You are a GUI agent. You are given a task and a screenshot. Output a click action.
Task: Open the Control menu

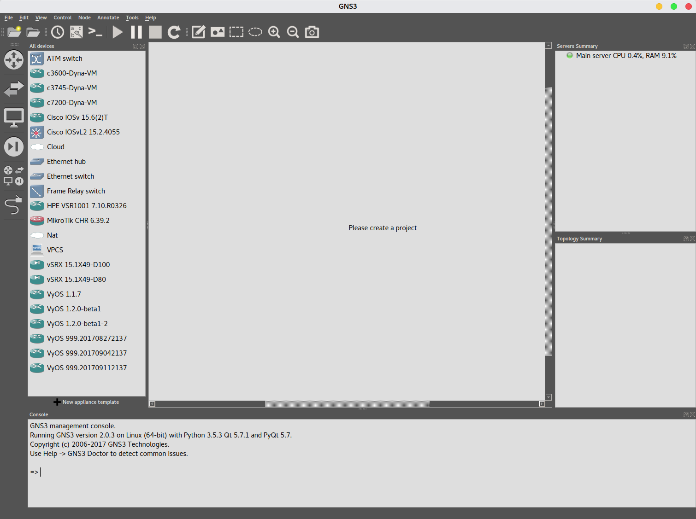63,17
